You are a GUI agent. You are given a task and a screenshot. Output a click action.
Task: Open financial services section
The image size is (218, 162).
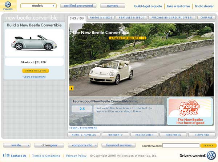(118, 145)
